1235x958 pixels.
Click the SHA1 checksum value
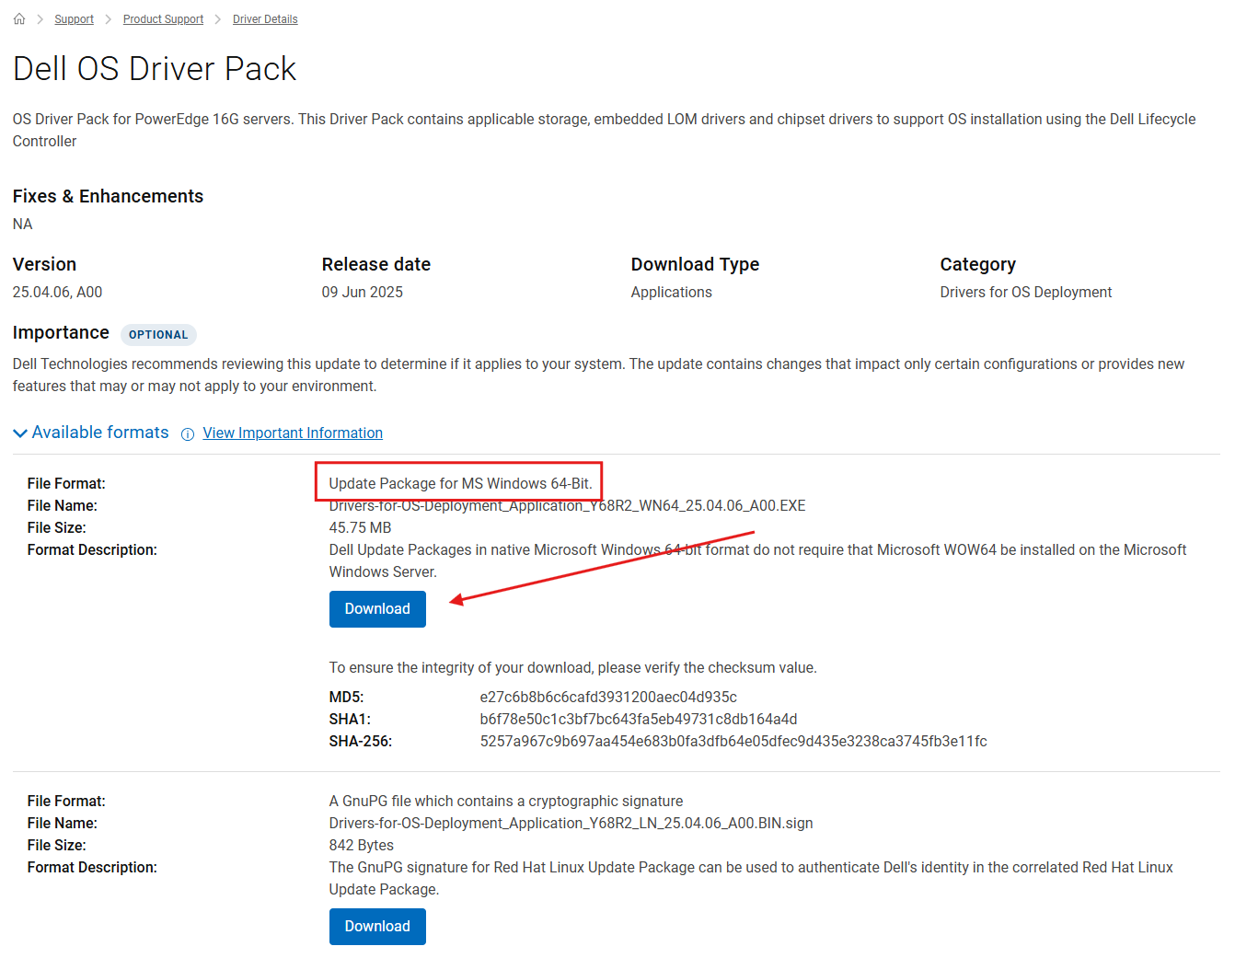638,720
